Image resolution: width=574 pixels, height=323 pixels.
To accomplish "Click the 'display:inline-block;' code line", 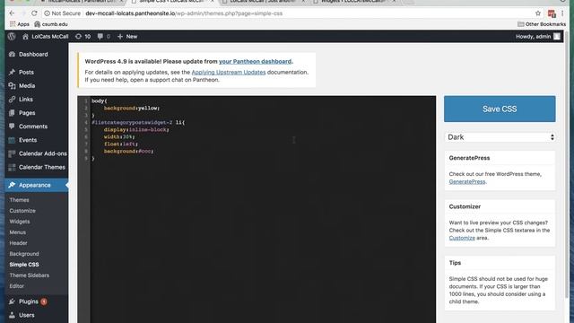I will coord(136,129).
